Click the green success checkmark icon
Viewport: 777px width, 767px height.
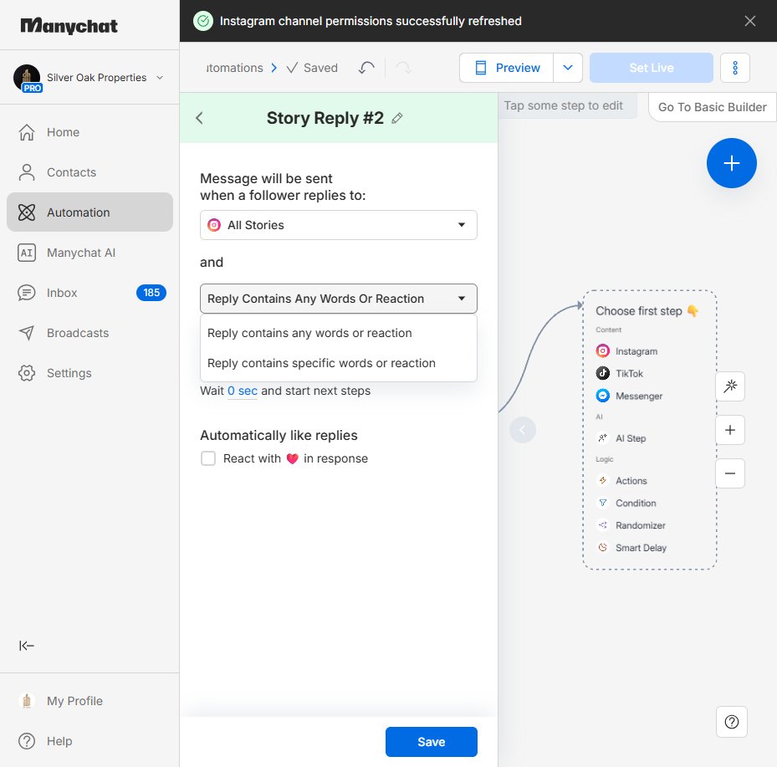(202, 21)
